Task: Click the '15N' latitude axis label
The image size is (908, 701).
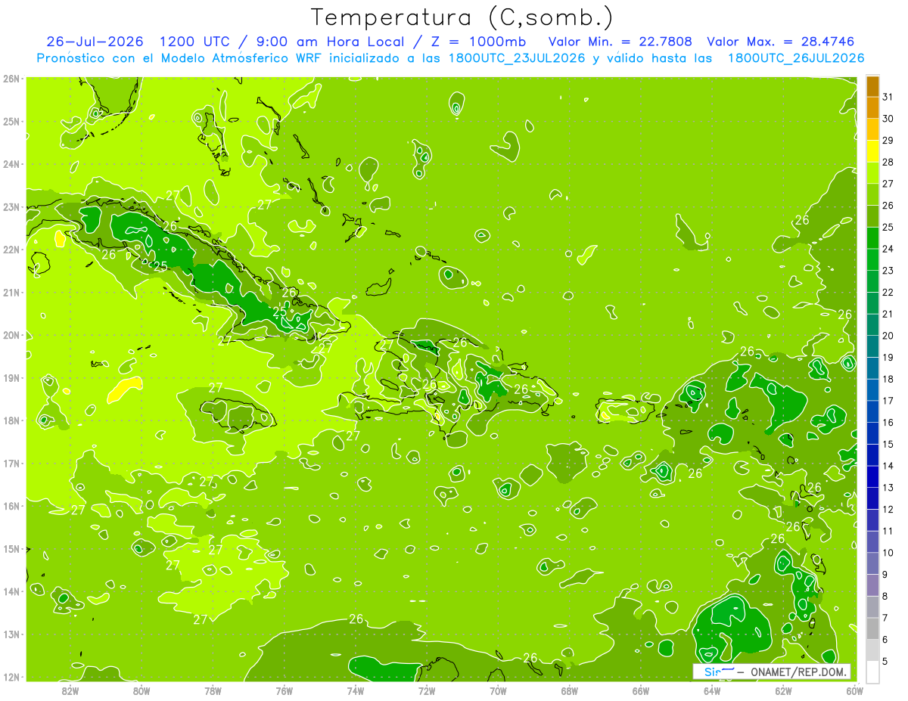Action: coord(11,549)
